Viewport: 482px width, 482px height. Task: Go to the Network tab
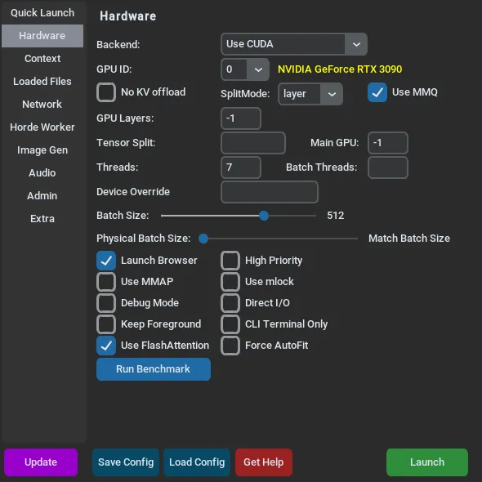point(42,105)
